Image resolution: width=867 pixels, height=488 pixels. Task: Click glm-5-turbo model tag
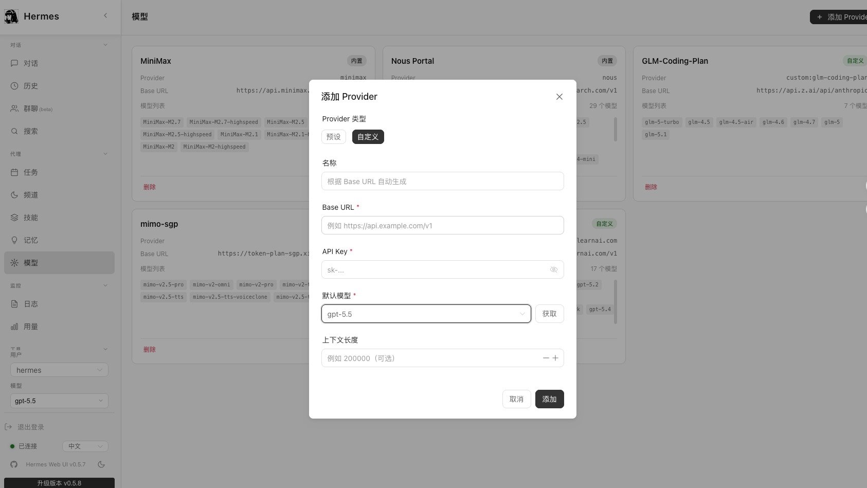click(662, 122)
